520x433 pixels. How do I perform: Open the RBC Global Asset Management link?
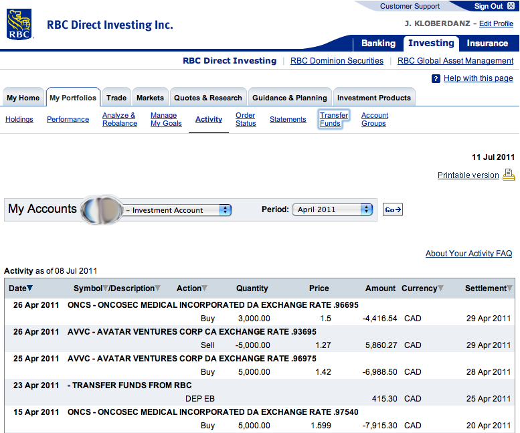click(x=455, y=61)
